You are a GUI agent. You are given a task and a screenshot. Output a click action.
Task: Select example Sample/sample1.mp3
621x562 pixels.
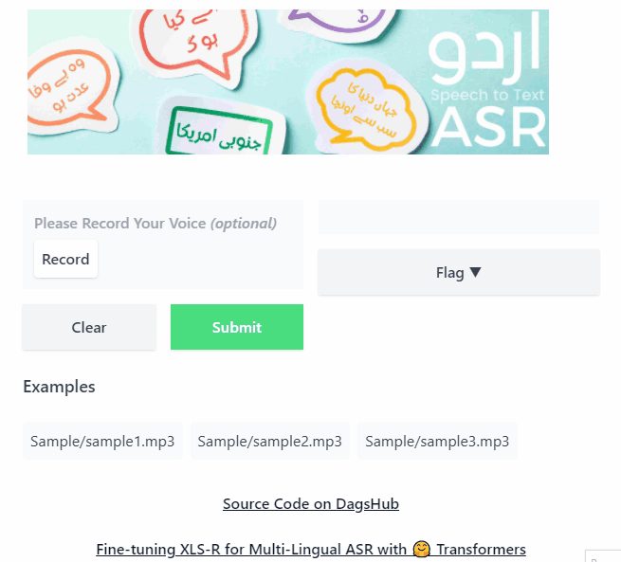(x=102, y=441)
